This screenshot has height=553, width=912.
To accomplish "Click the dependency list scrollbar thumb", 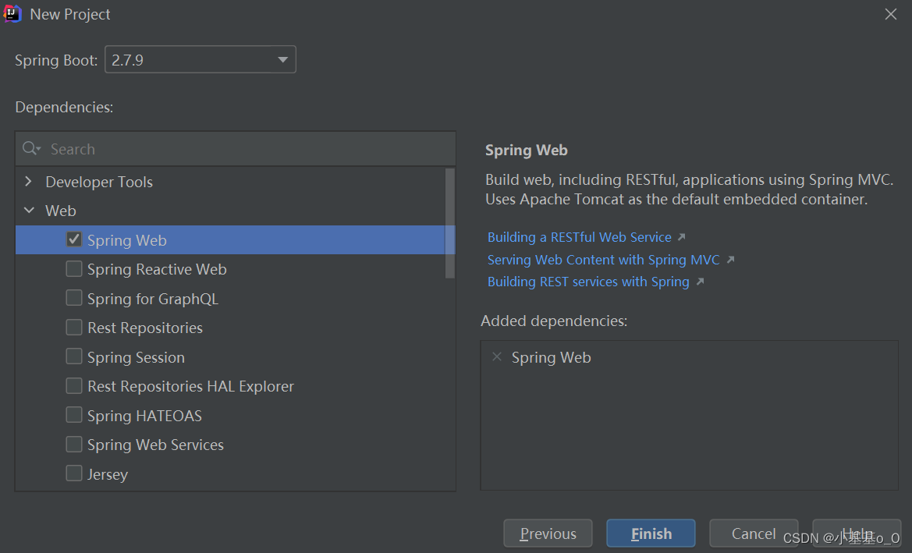I will coord(449,223).
